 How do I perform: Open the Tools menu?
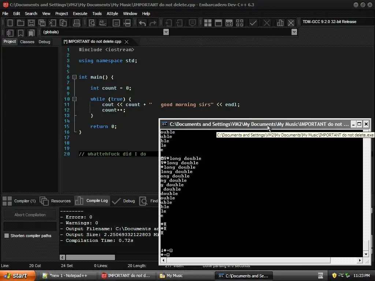(x=97, y=14)
